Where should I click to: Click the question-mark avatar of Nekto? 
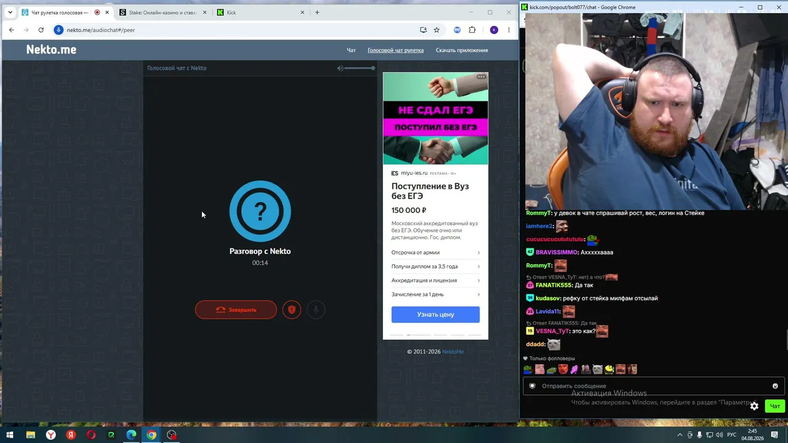(x=260, y=211)
